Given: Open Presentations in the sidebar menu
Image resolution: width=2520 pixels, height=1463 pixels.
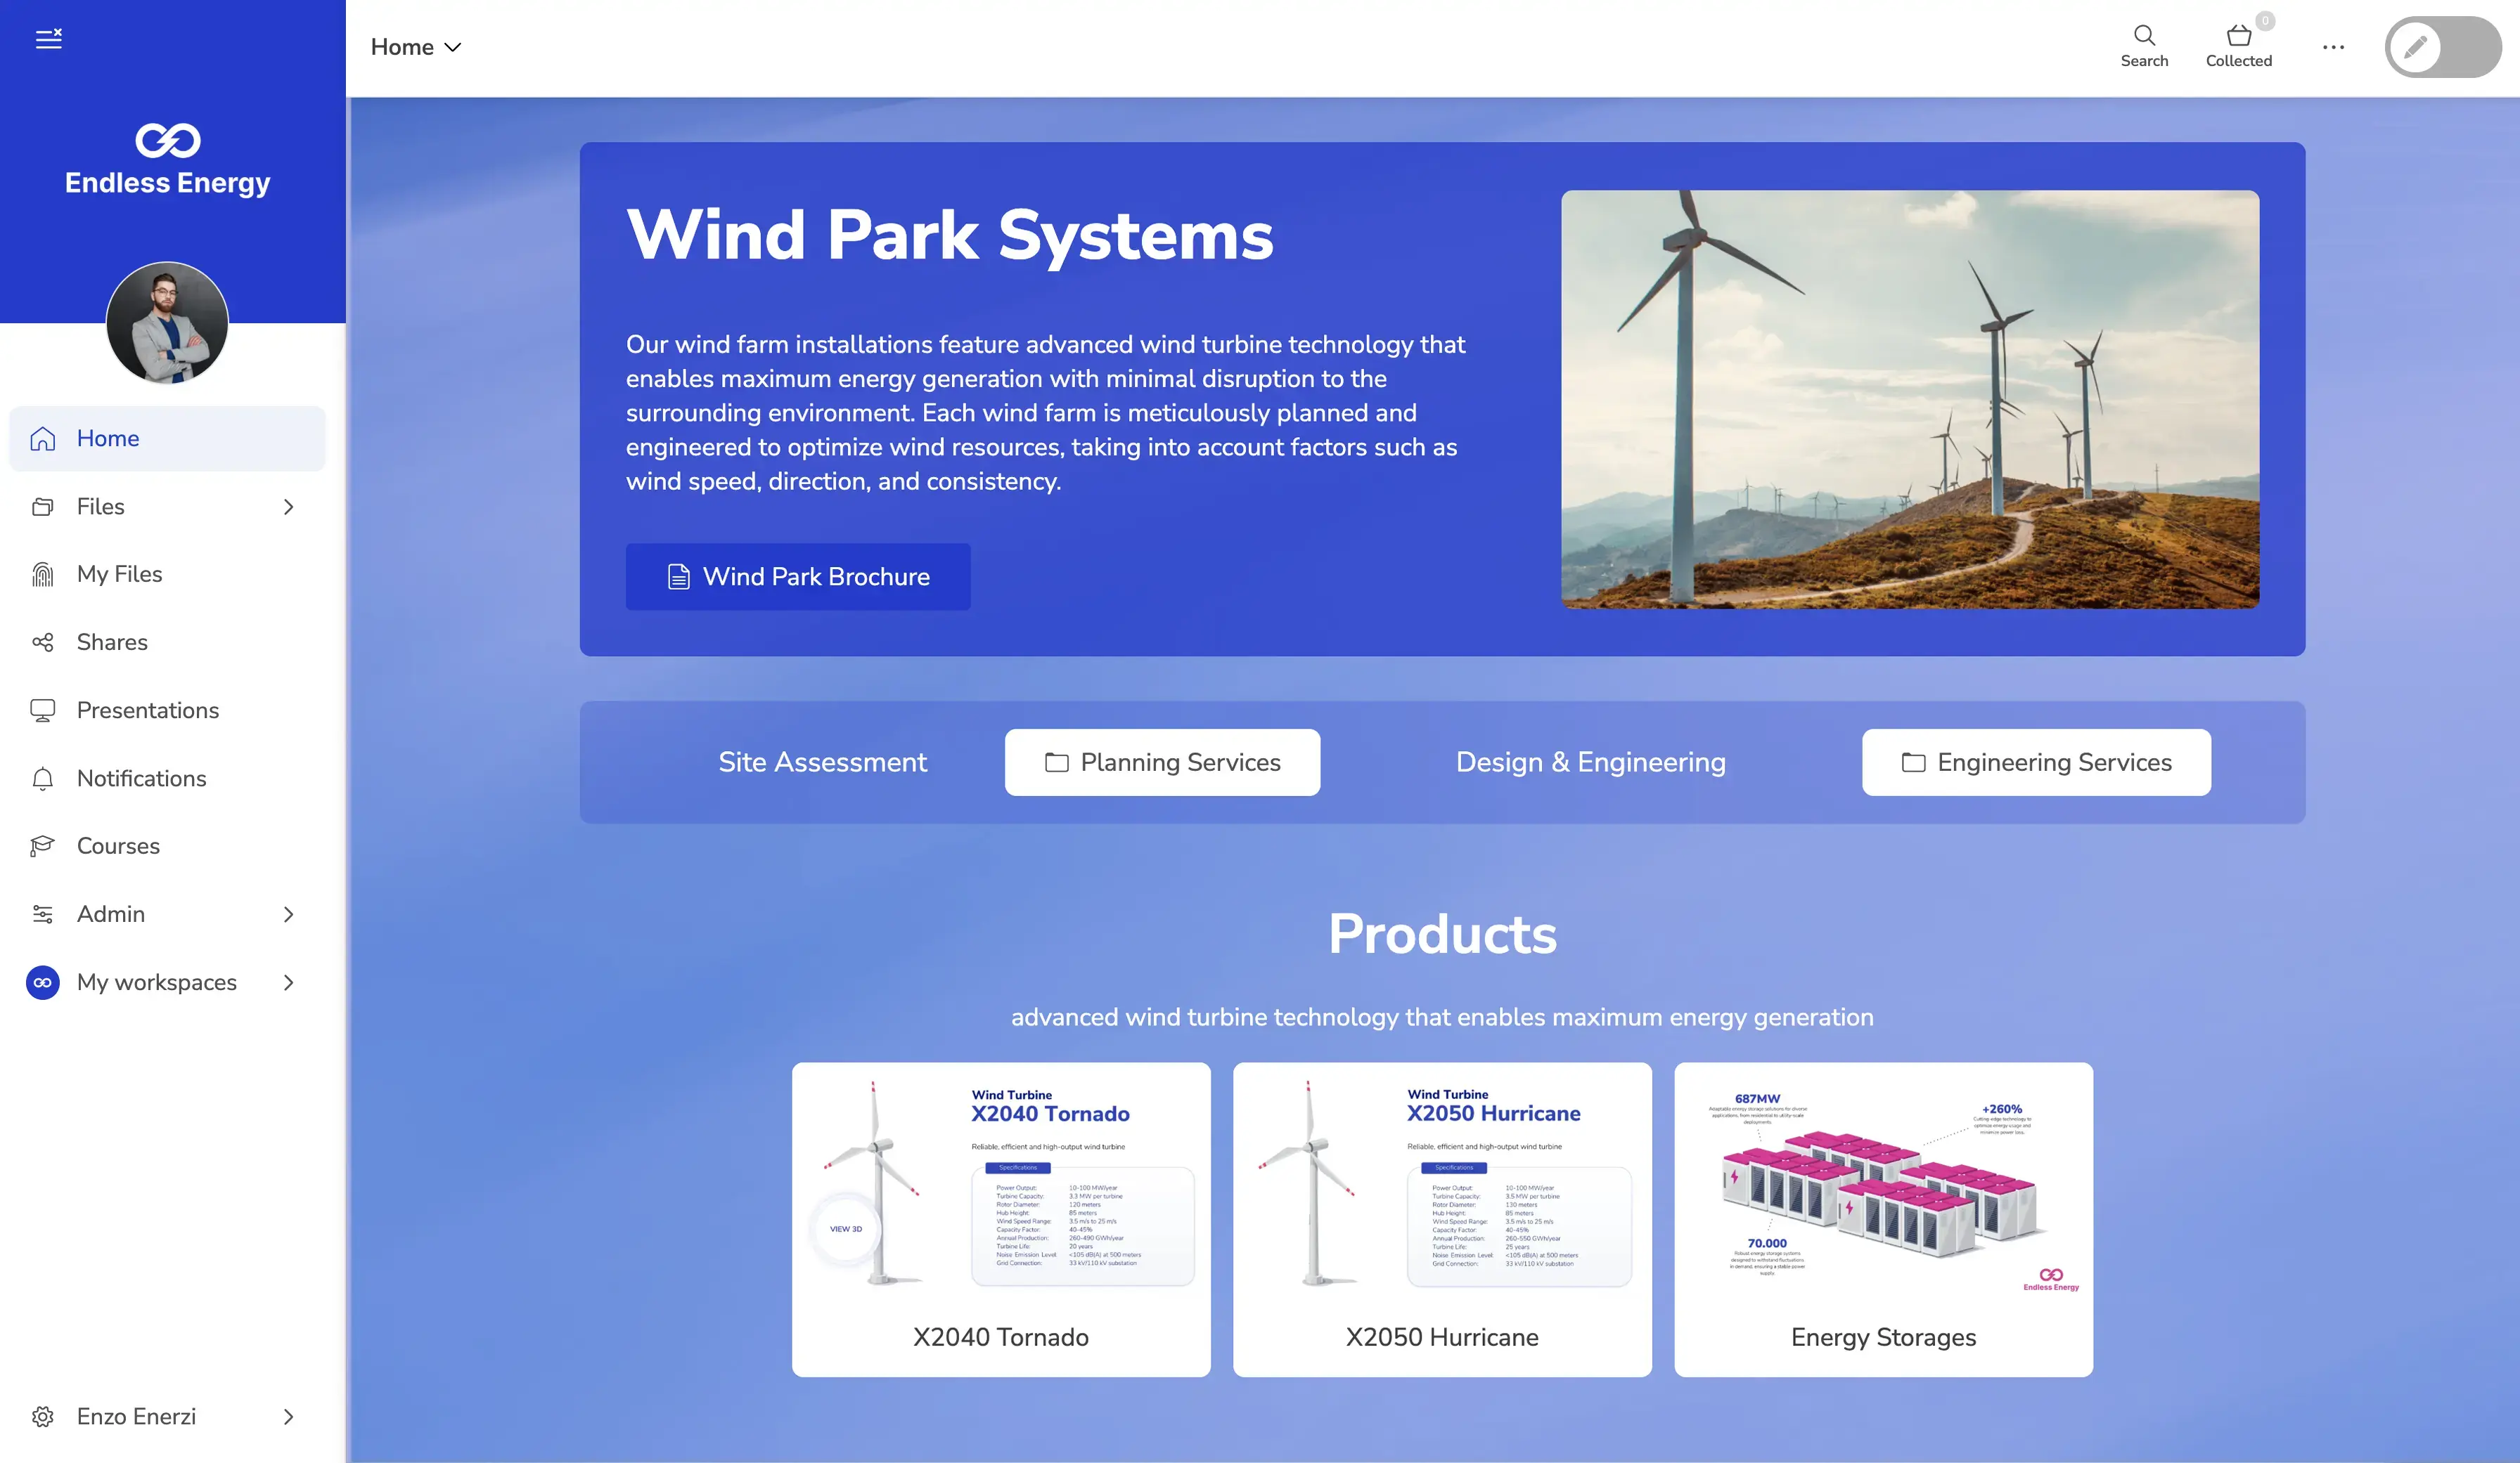Looking at the screenshot, I should pos(147,710).
